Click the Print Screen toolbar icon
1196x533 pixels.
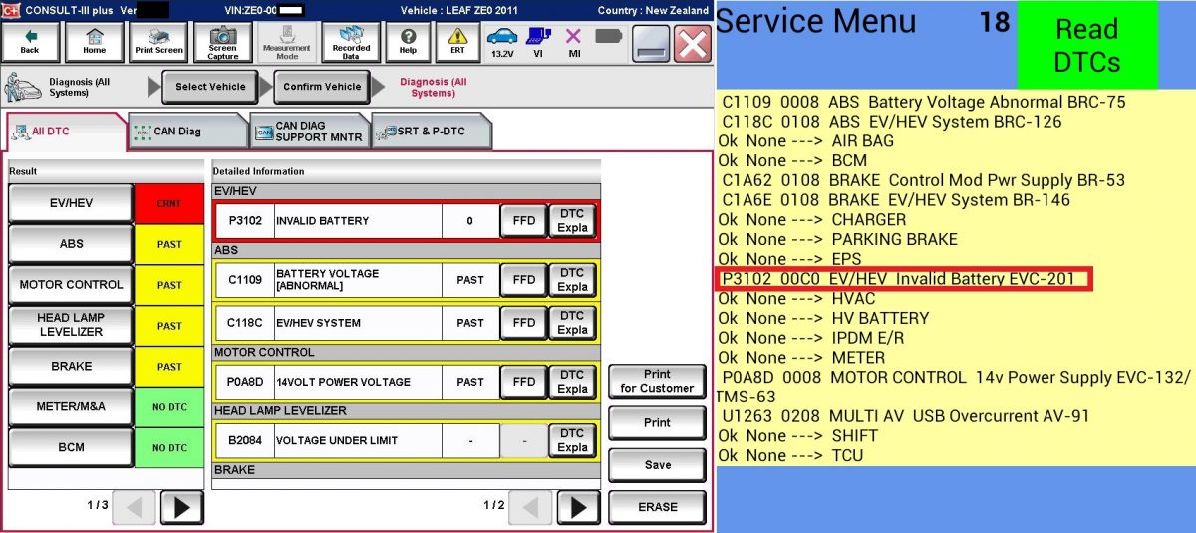[158, 42]
